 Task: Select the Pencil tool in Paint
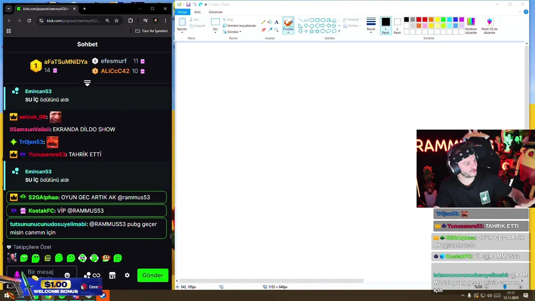(x=263, y=22)
